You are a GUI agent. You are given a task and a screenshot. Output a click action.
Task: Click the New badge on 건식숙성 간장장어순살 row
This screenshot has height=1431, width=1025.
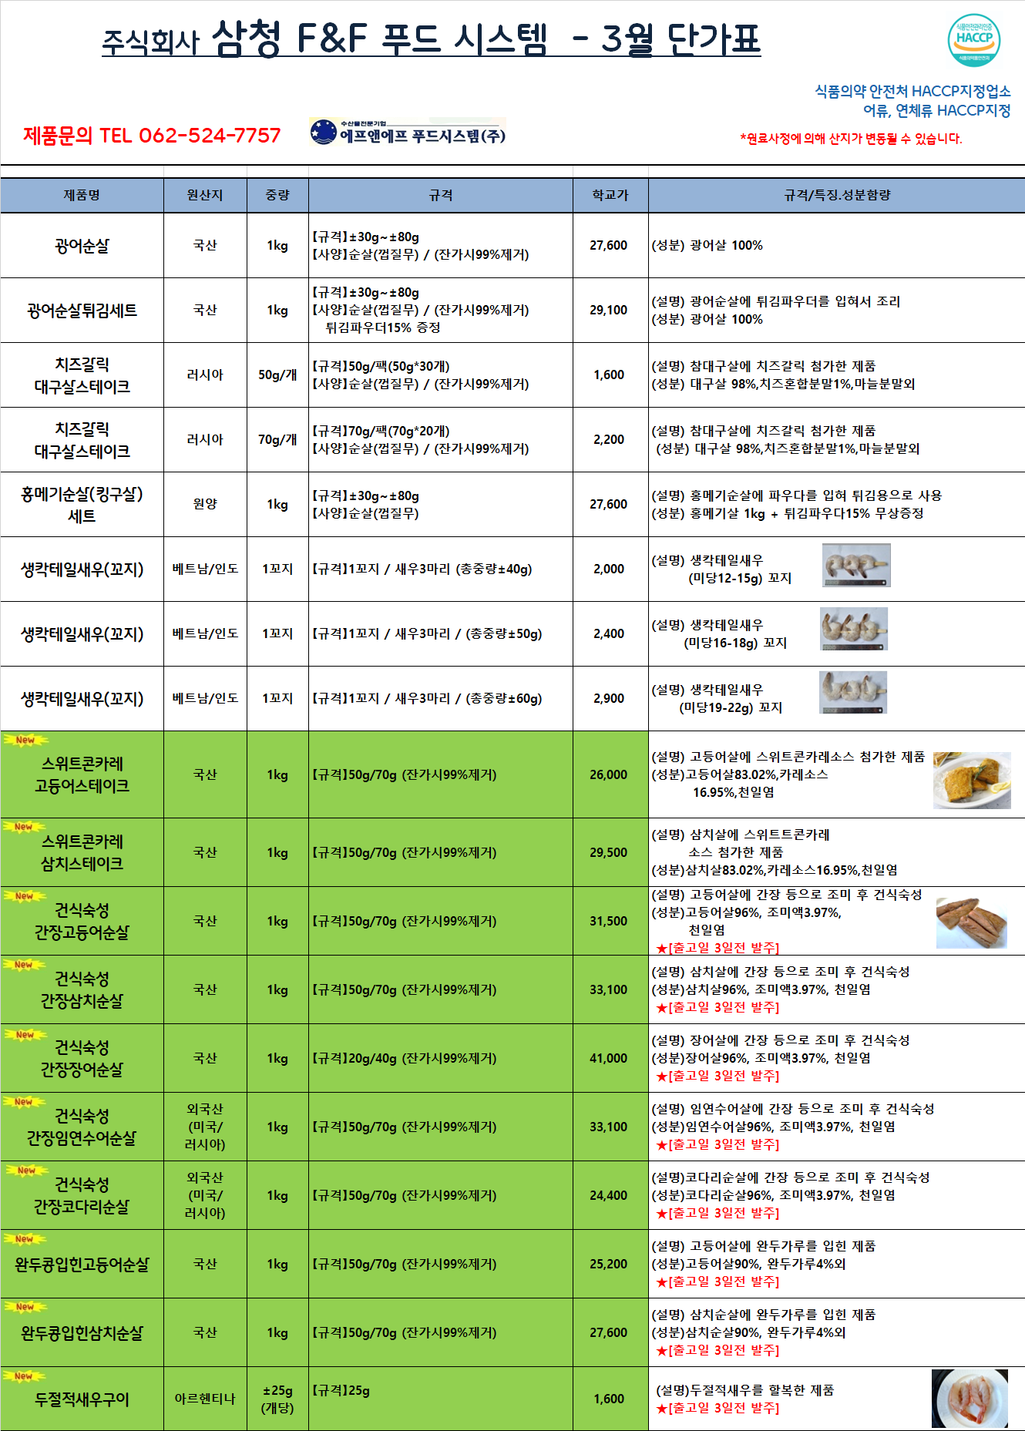[24, 1035]
